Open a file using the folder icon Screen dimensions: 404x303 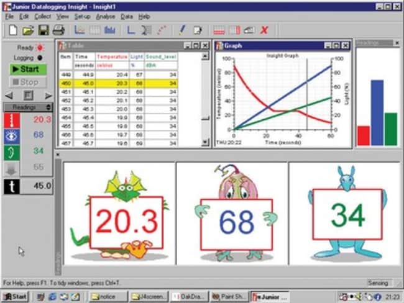coord(28,29)
